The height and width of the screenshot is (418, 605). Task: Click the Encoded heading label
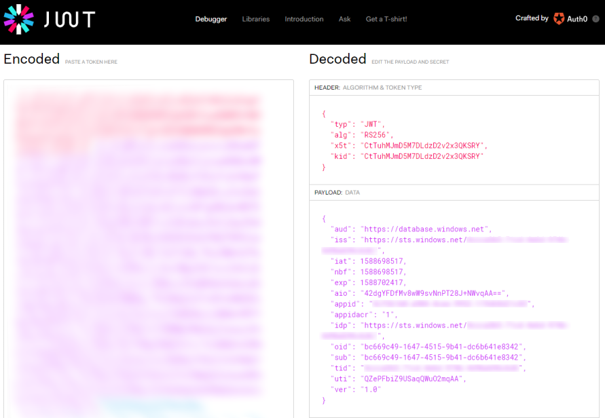(31, 59)
